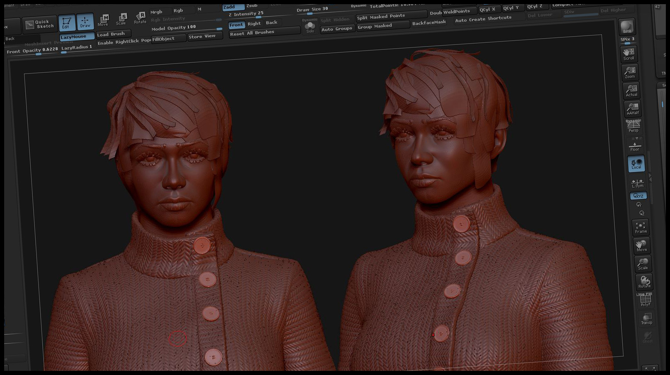
Task: Activate the Draw mode icon
Action: pos(85,22)
